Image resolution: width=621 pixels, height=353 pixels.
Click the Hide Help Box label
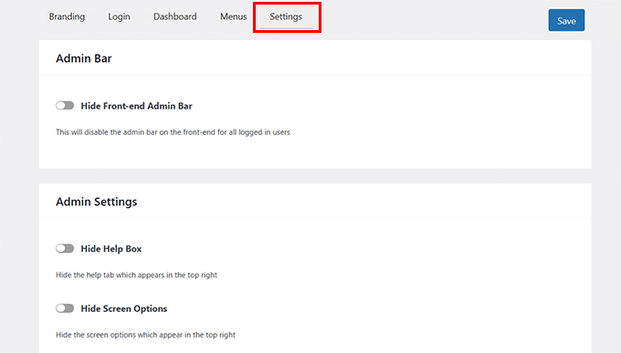pos(111,249)
